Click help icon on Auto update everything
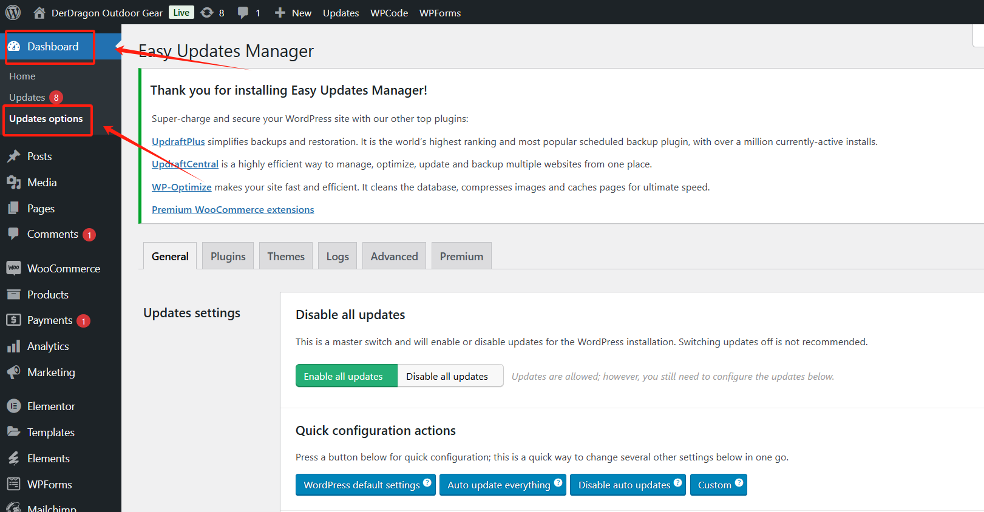The image size is (984, 512). pyautogui.click(x=558, y=483)
